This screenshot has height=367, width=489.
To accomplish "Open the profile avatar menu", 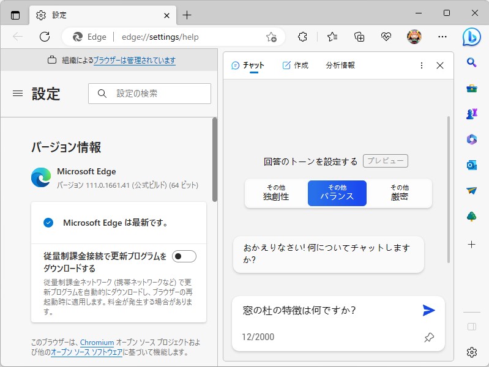I will (x=414, y=37).
